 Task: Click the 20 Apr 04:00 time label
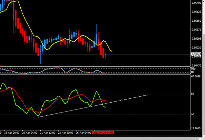[30, 133]
